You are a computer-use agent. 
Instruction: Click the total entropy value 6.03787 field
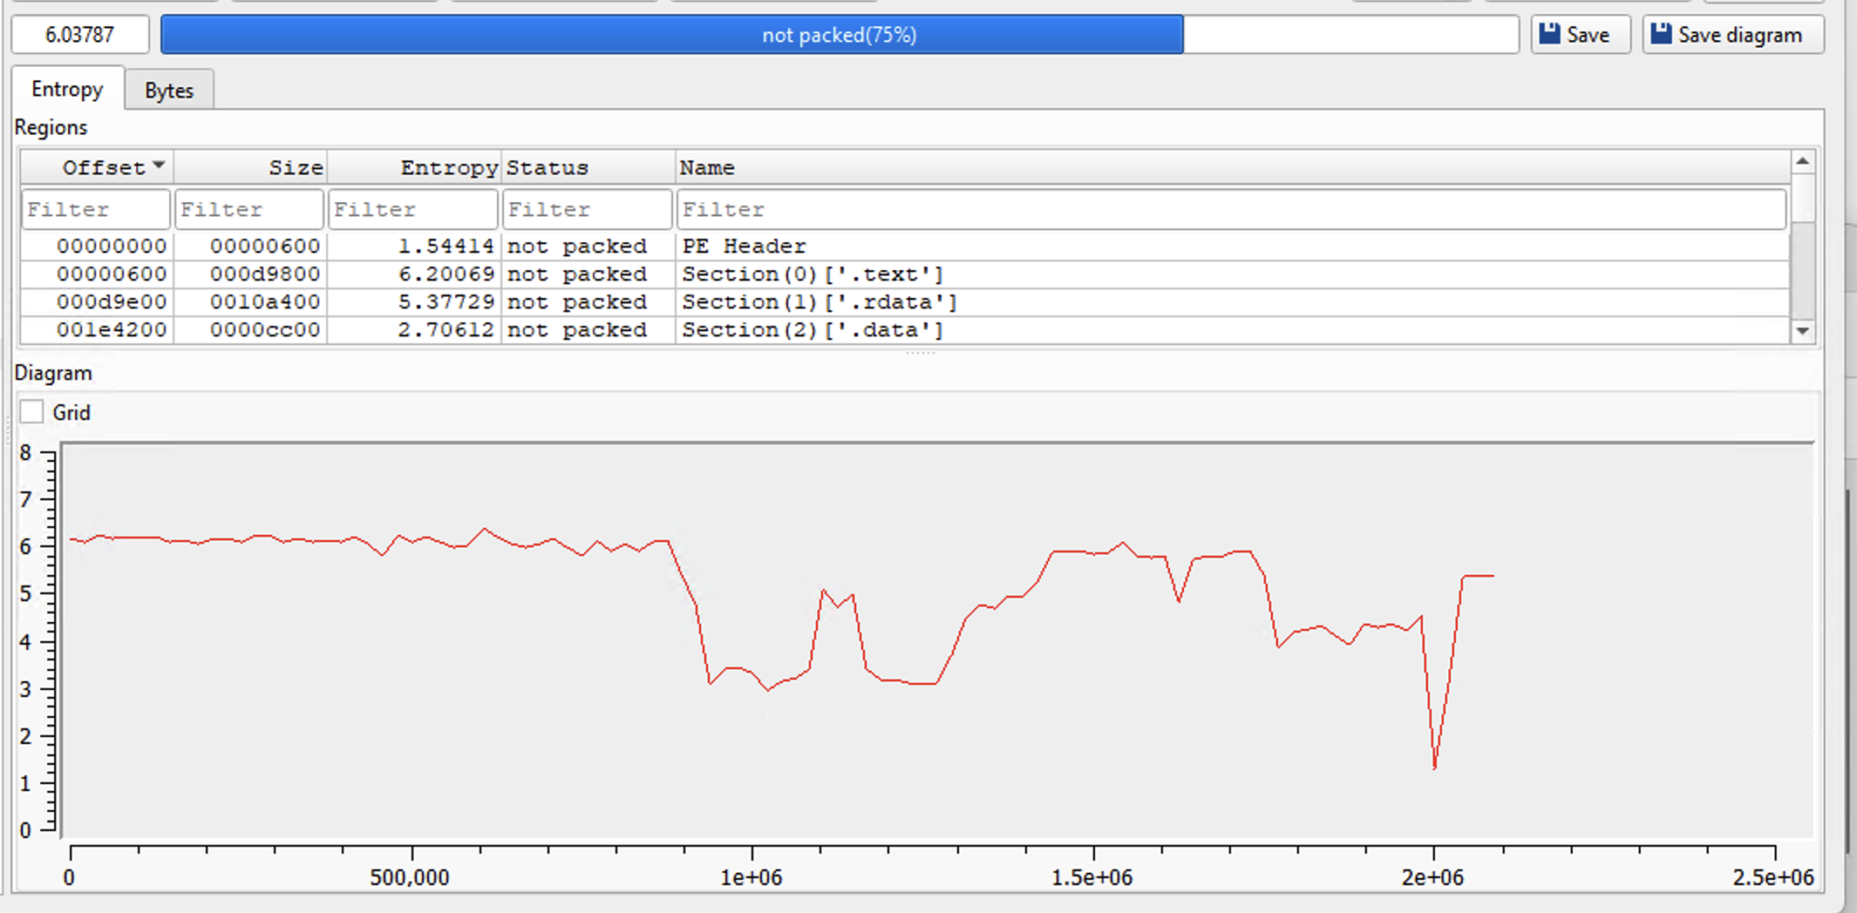click(x=79, y=35)
